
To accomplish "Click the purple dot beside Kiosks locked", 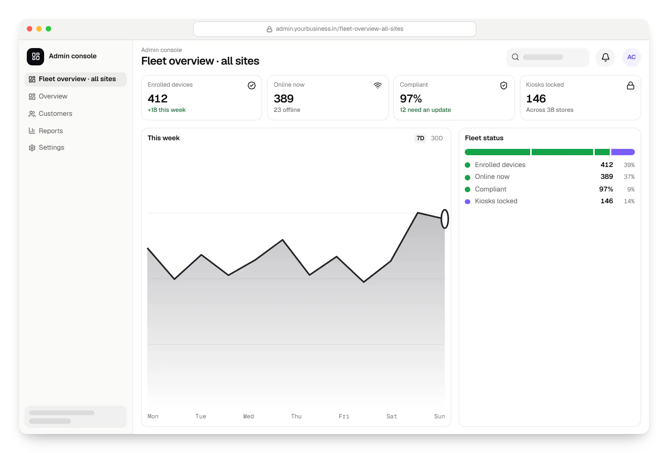I will point(468,202).
